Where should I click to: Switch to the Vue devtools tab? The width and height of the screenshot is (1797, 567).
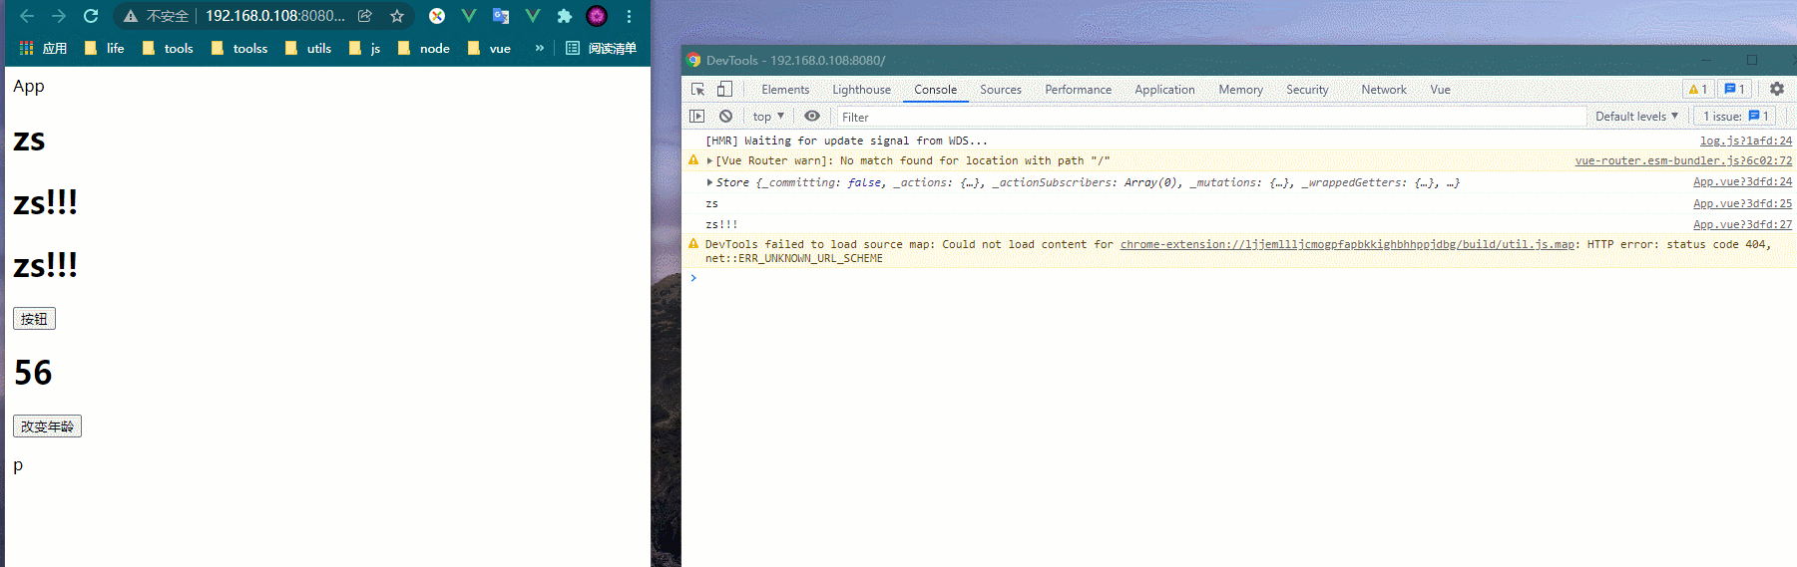(x=1440, y=90)
